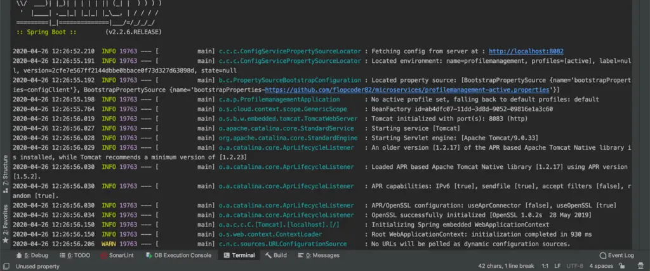This screenshot has width=650, height=271.
Task: Click the 'BeanFactory id=ab4dfc07' log message
Action: [462, 109]
